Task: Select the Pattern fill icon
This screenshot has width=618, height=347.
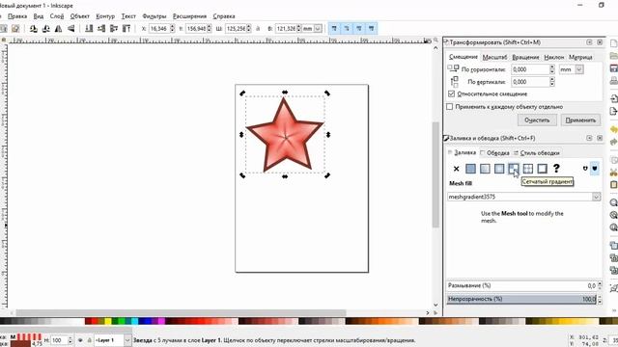Action: [528, 169]
